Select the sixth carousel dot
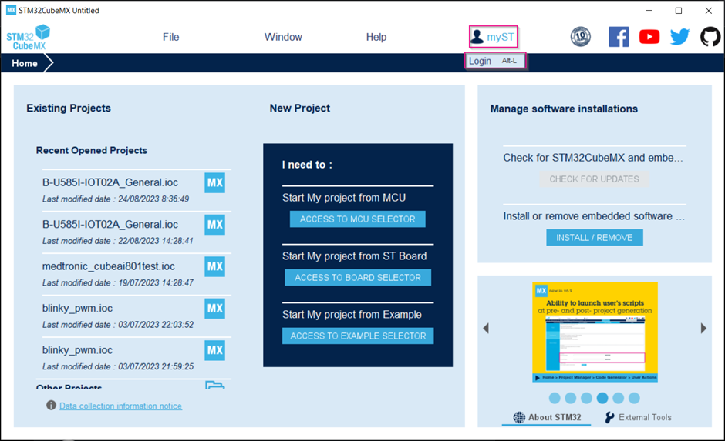The image size is (725, 441). 634,398
